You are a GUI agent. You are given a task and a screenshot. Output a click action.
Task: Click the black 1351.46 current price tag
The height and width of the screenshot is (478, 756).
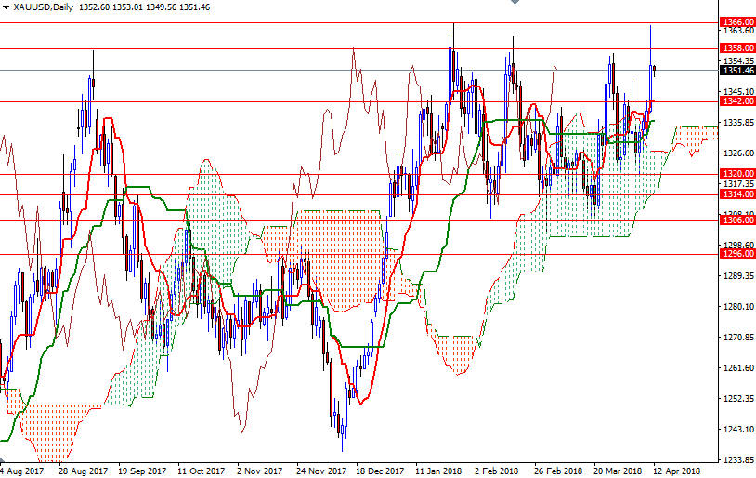737,70
